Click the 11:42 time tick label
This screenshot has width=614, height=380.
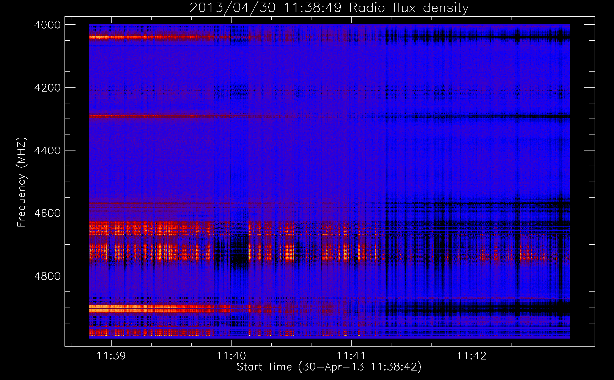point(472,356)
